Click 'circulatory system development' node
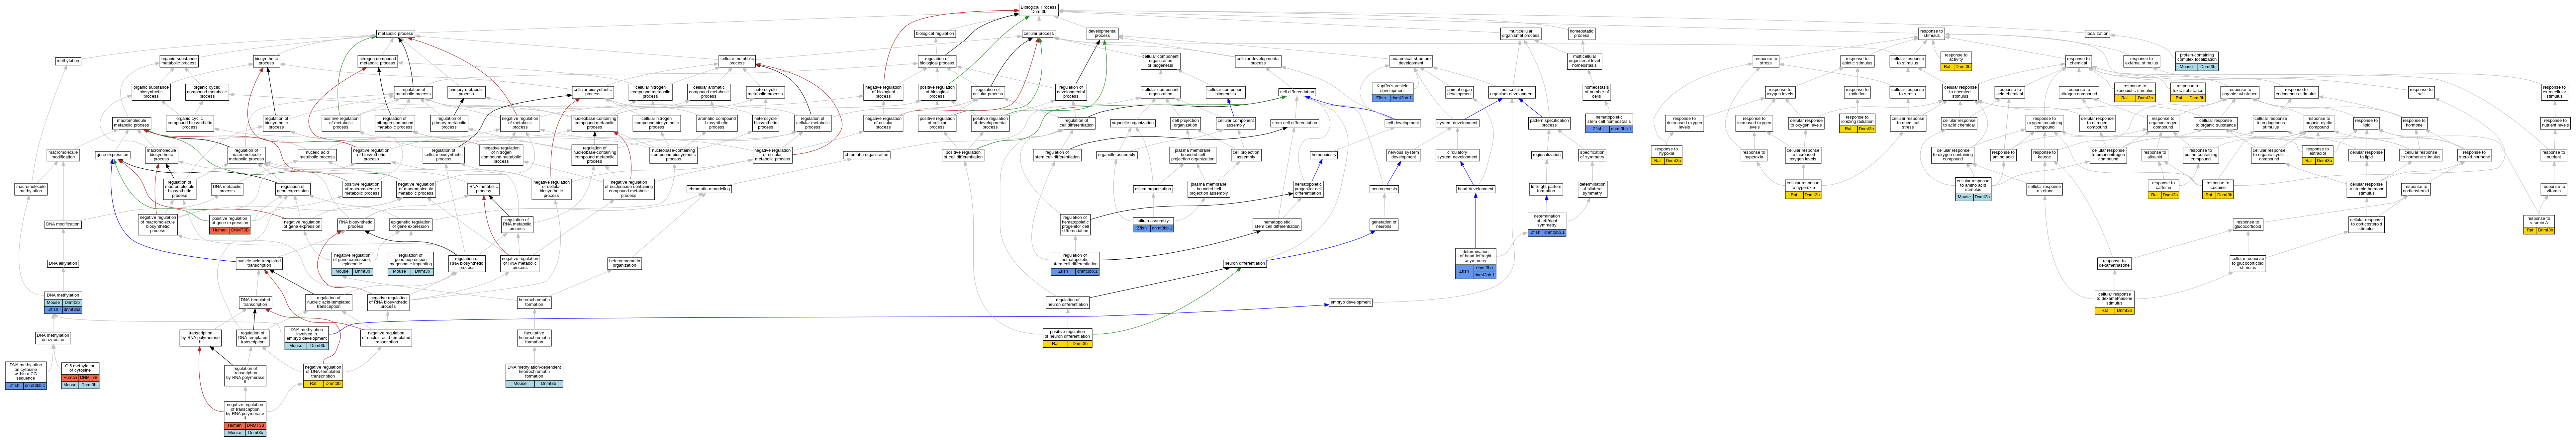This screenshot has width=2576, height=440. [x=1457, y=155]
